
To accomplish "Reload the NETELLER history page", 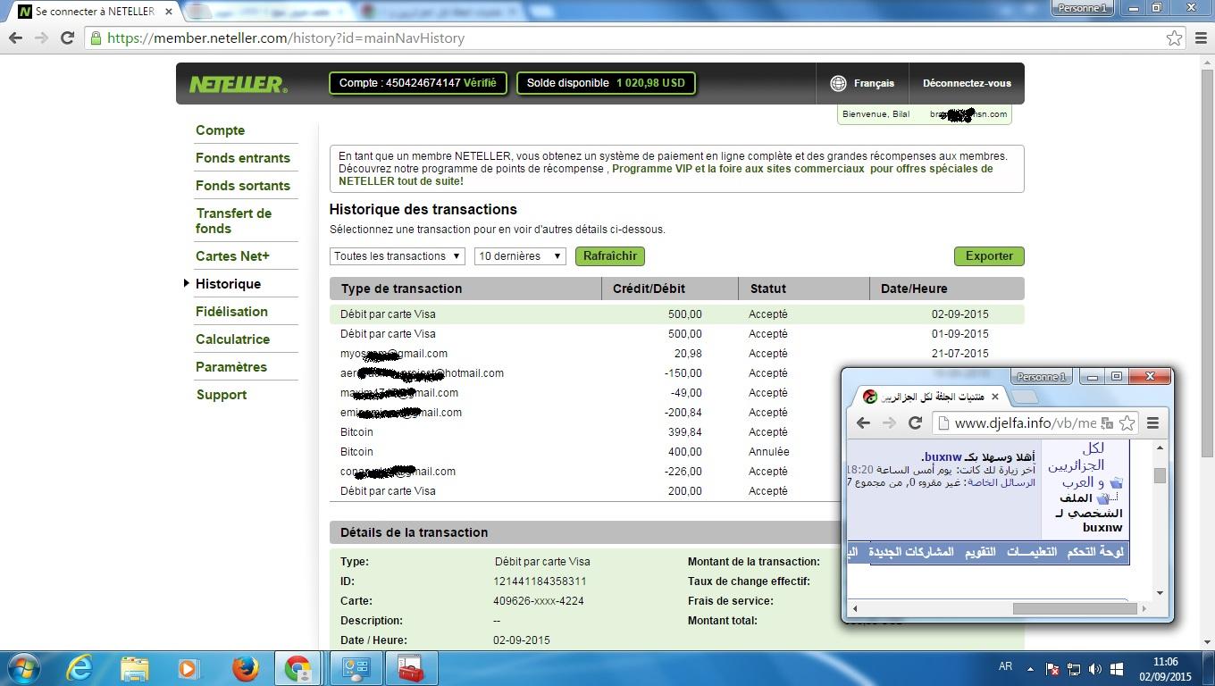I will pos(67,38).
